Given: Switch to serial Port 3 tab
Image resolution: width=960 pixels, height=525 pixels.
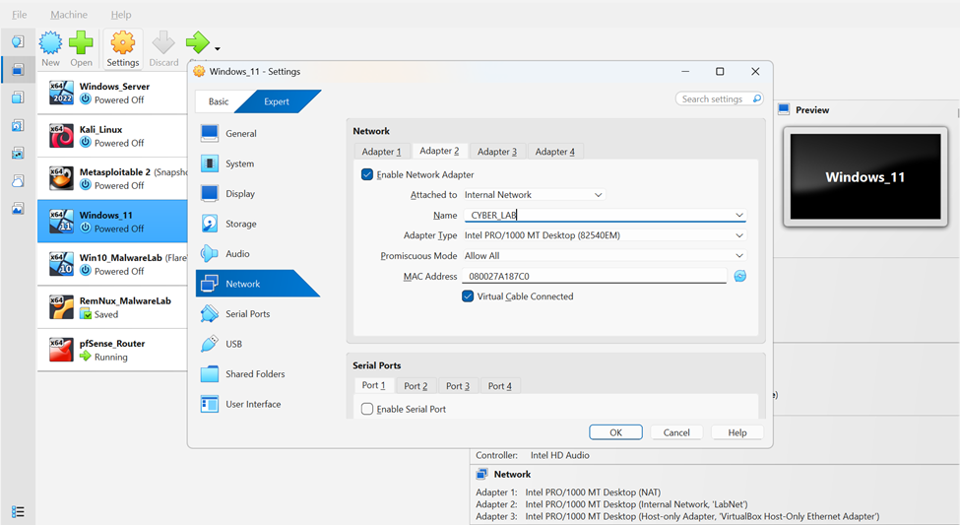Looking at the screenshot, I should [457, 386].
